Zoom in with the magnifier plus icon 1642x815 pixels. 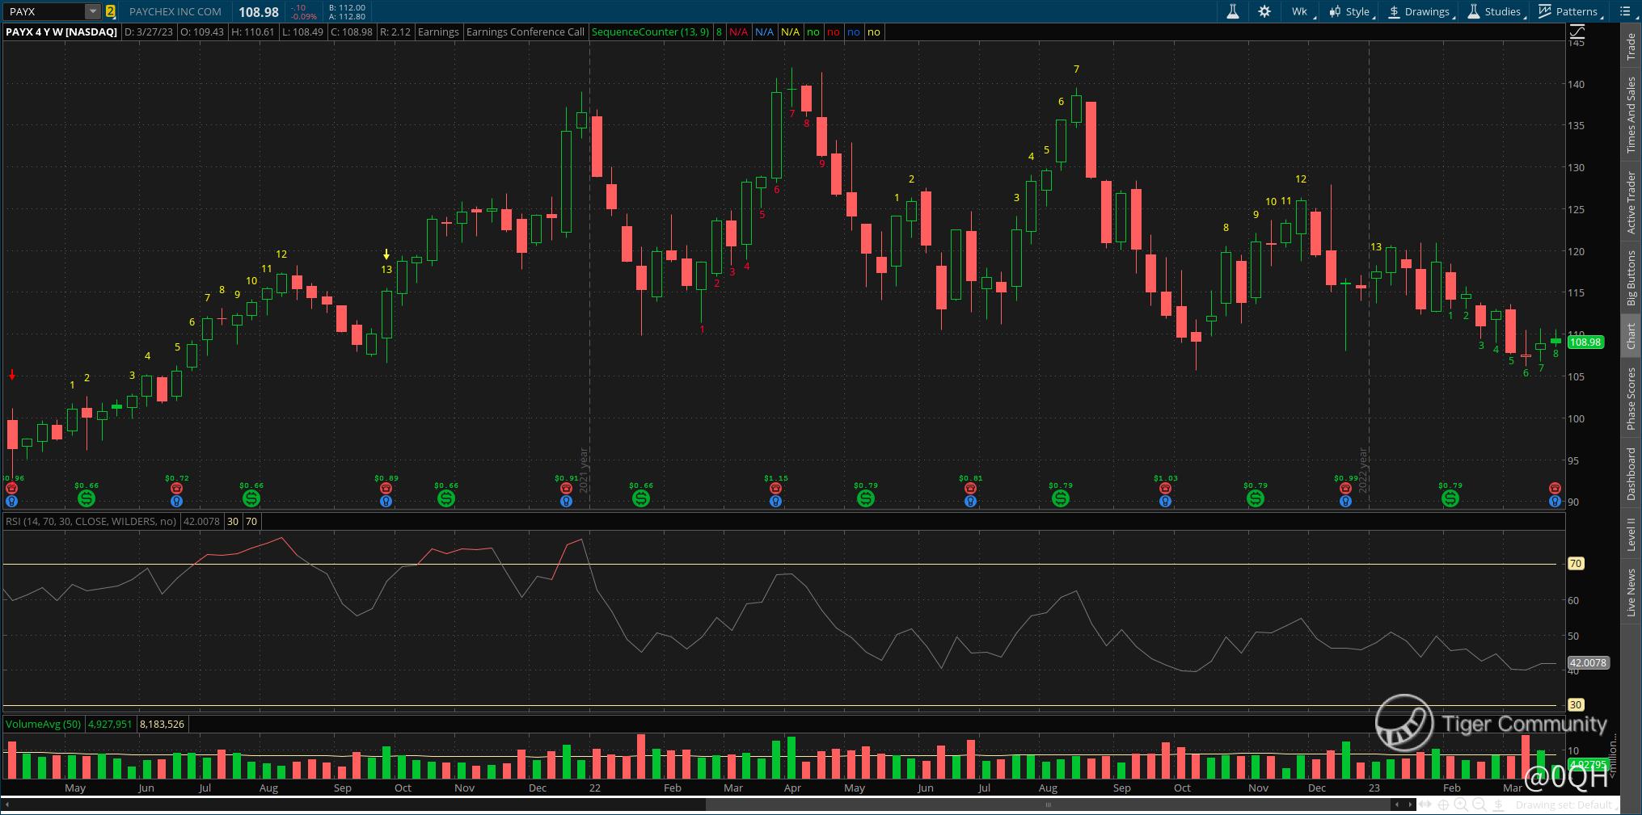click(1461, 804)
